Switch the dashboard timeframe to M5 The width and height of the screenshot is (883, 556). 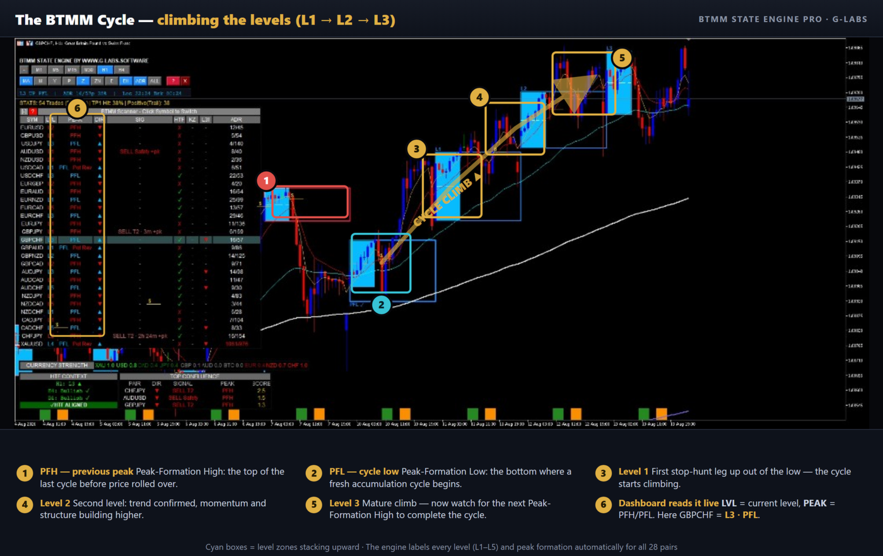coord(56,70)
